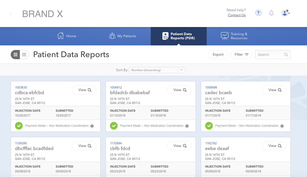The height and width of the screenshot is (177, 307).
Task: Click the search magnifier icon
Action: click(286, 55)
